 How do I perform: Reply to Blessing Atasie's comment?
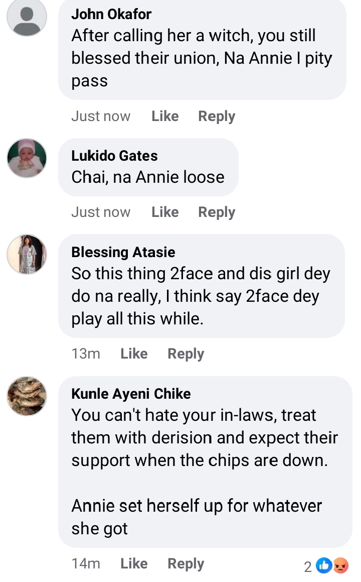coord(186,354)
